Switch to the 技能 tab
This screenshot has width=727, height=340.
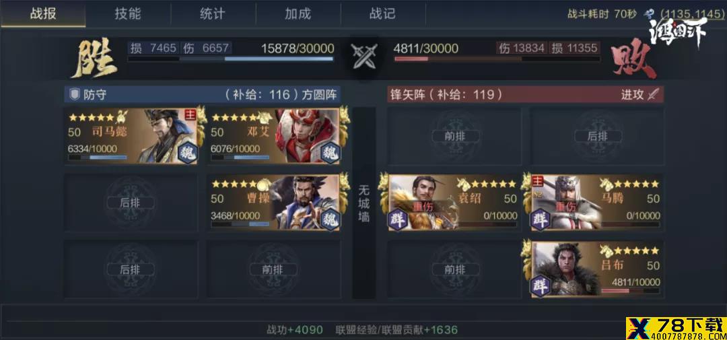[x=127, y=14]
